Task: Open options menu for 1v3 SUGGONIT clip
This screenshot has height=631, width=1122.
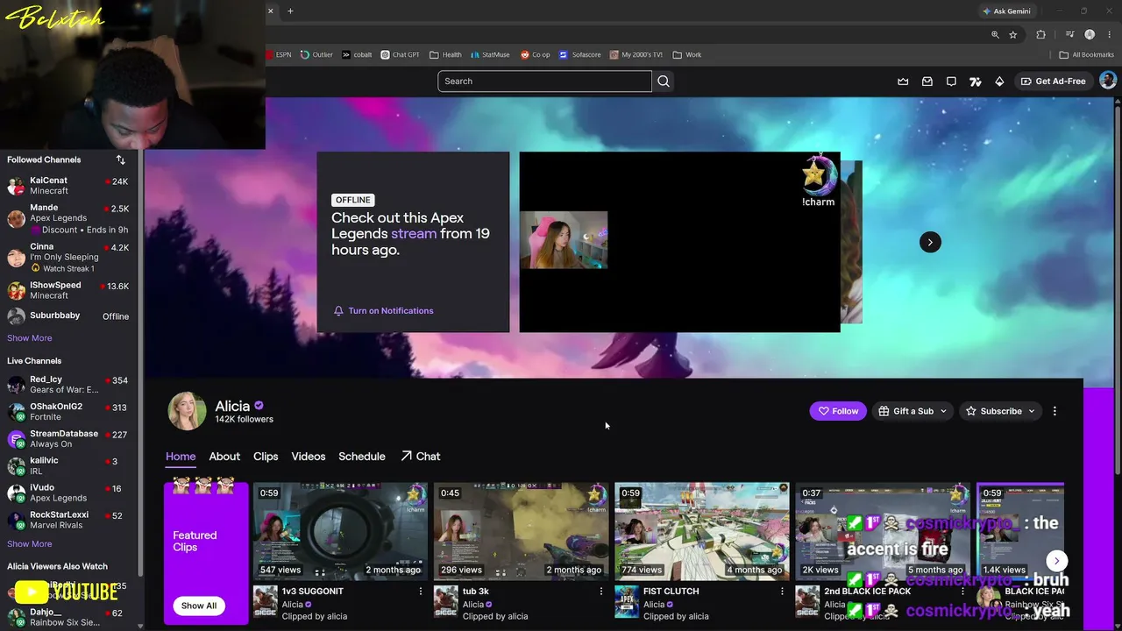Action: click(x=421, y=592)
